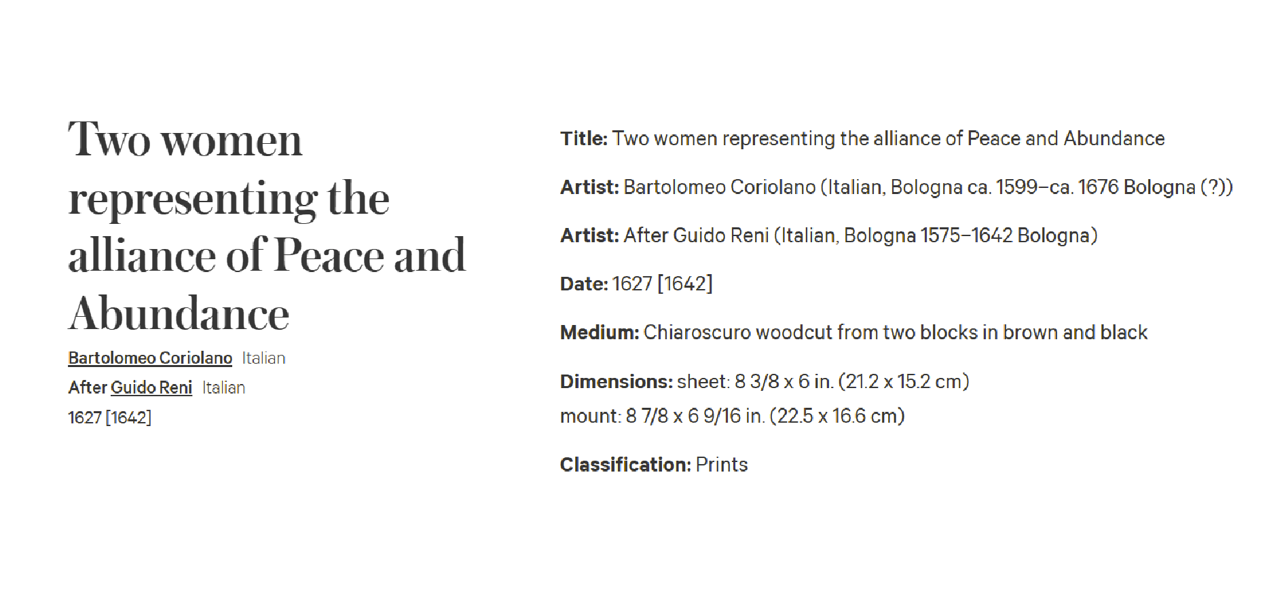Image resolution: width=1288 pixels, height=612 pixels.
Task: Click the Medium label
Action: click(x=600, y=332)
